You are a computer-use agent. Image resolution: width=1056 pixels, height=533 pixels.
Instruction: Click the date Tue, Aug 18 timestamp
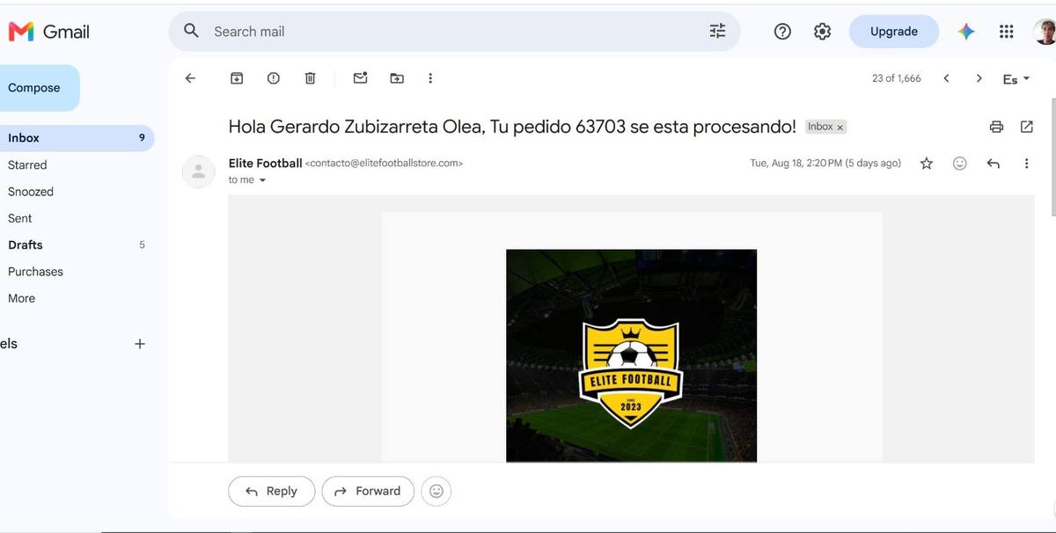click(x=825, y=164)
